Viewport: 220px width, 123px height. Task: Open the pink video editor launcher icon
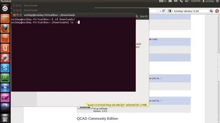tap(5, 98)
